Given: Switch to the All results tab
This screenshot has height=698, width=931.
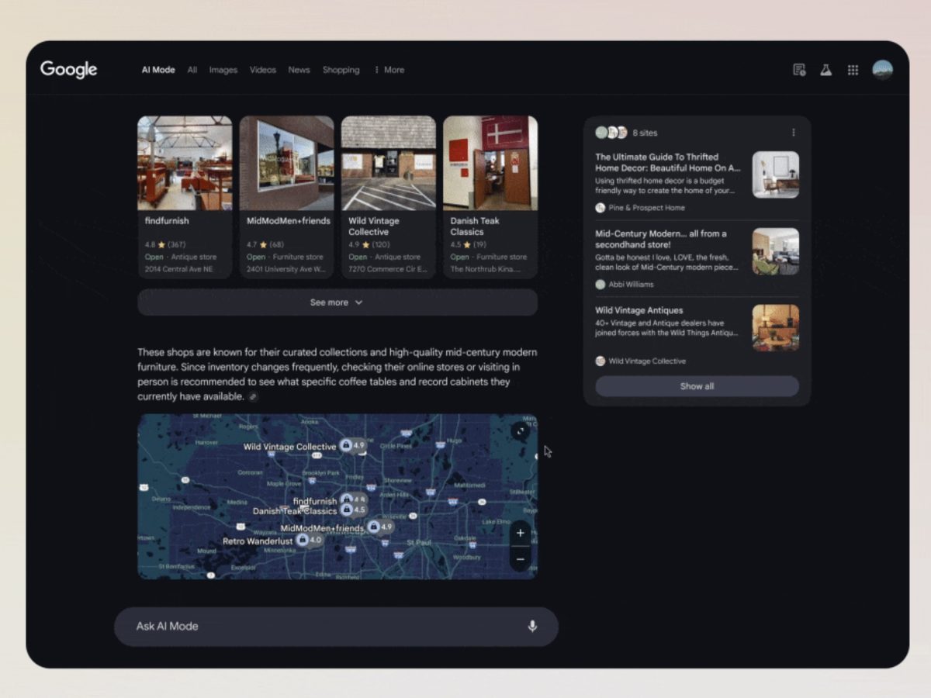Looking at the screenshot, I should click(x=192, y=70).
